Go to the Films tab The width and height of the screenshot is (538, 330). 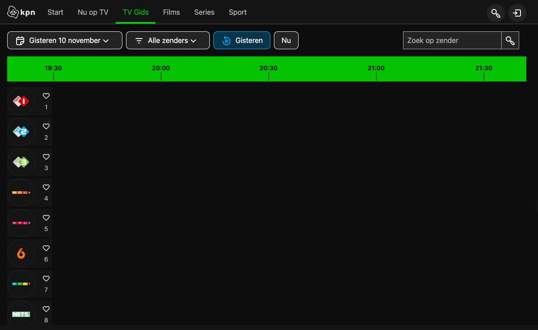coord(171,13)
